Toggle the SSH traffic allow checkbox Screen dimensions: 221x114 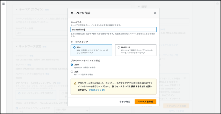tap(17, 108)
